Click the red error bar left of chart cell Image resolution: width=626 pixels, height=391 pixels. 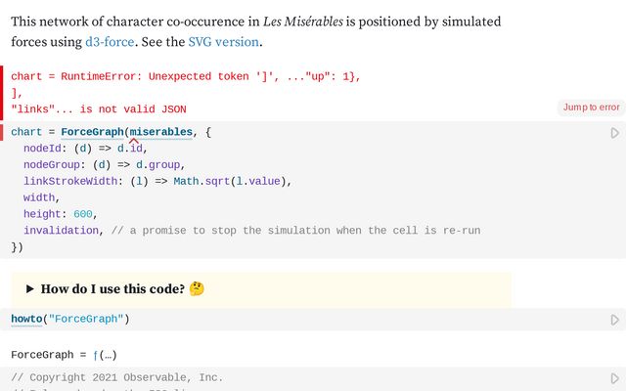click(3, 132)
